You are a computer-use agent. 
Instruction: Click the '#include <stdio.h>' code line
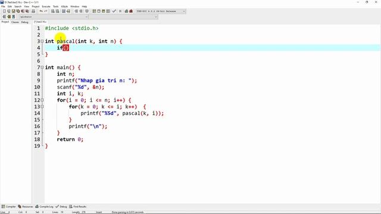pyautogui.click(x=71, y=28)
